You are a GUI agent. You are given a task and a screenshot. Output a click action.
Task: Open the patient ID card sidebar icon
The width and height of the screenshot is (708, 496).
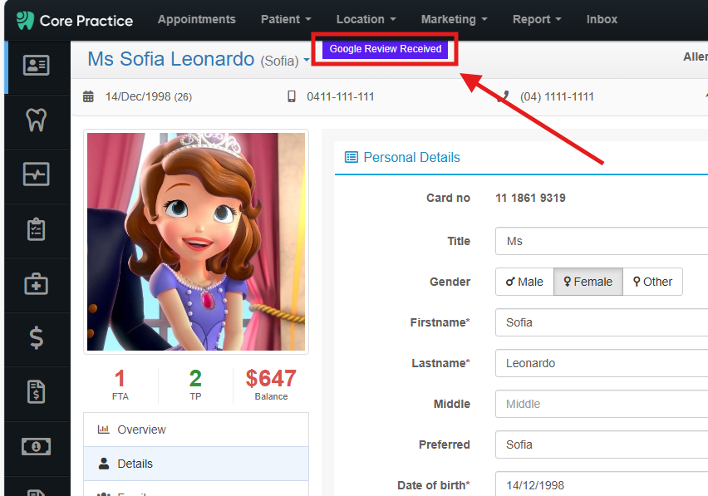tap(36, 66)
